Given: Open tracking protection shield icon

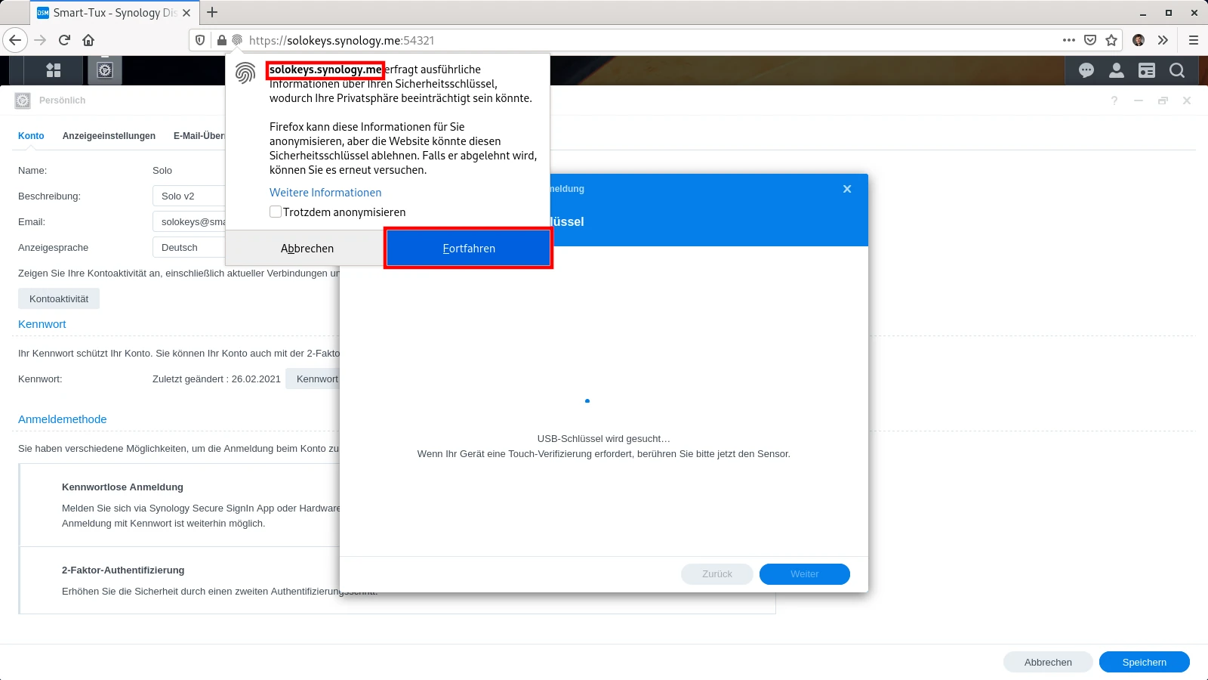Looking at the screenshot, I should click(x=200, y=40).
